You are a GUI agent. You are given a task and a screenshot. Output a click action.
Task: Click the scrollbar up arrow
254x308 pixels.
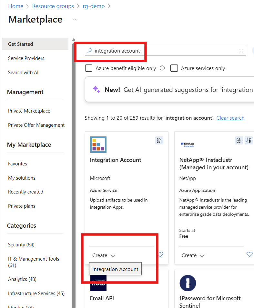pos(74,39)
